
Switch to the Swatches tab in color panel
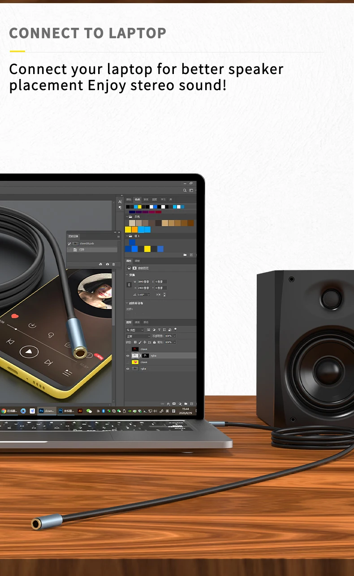[x=137, y=200]
